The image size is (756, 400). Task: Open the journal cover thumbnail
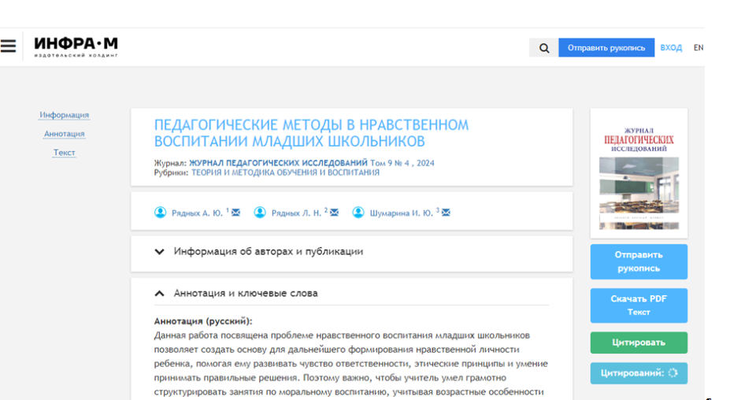[639, 173]
